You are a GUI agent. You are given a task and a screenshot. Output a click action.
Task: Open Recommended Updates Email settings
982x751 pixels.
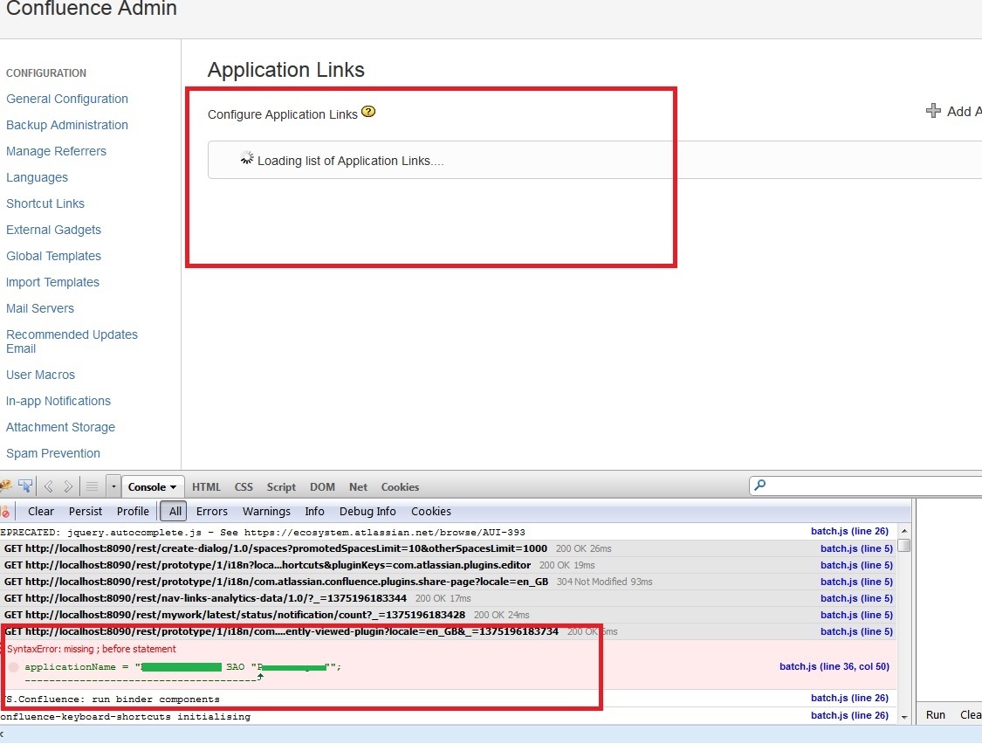72,342
